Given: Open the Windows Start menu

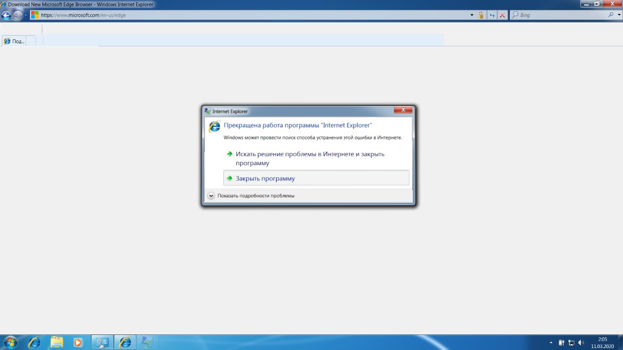Looking at the screenshot, I should (10, 342).
